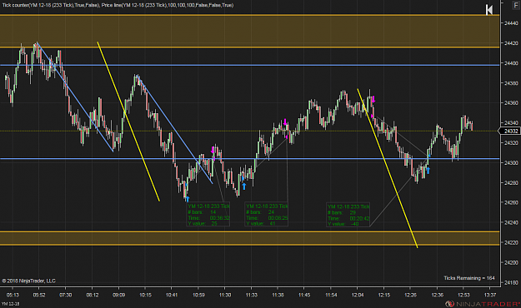
Task: Click the NinjaTrader logo in bottom-right corner
Action: [x=483, y=304]
